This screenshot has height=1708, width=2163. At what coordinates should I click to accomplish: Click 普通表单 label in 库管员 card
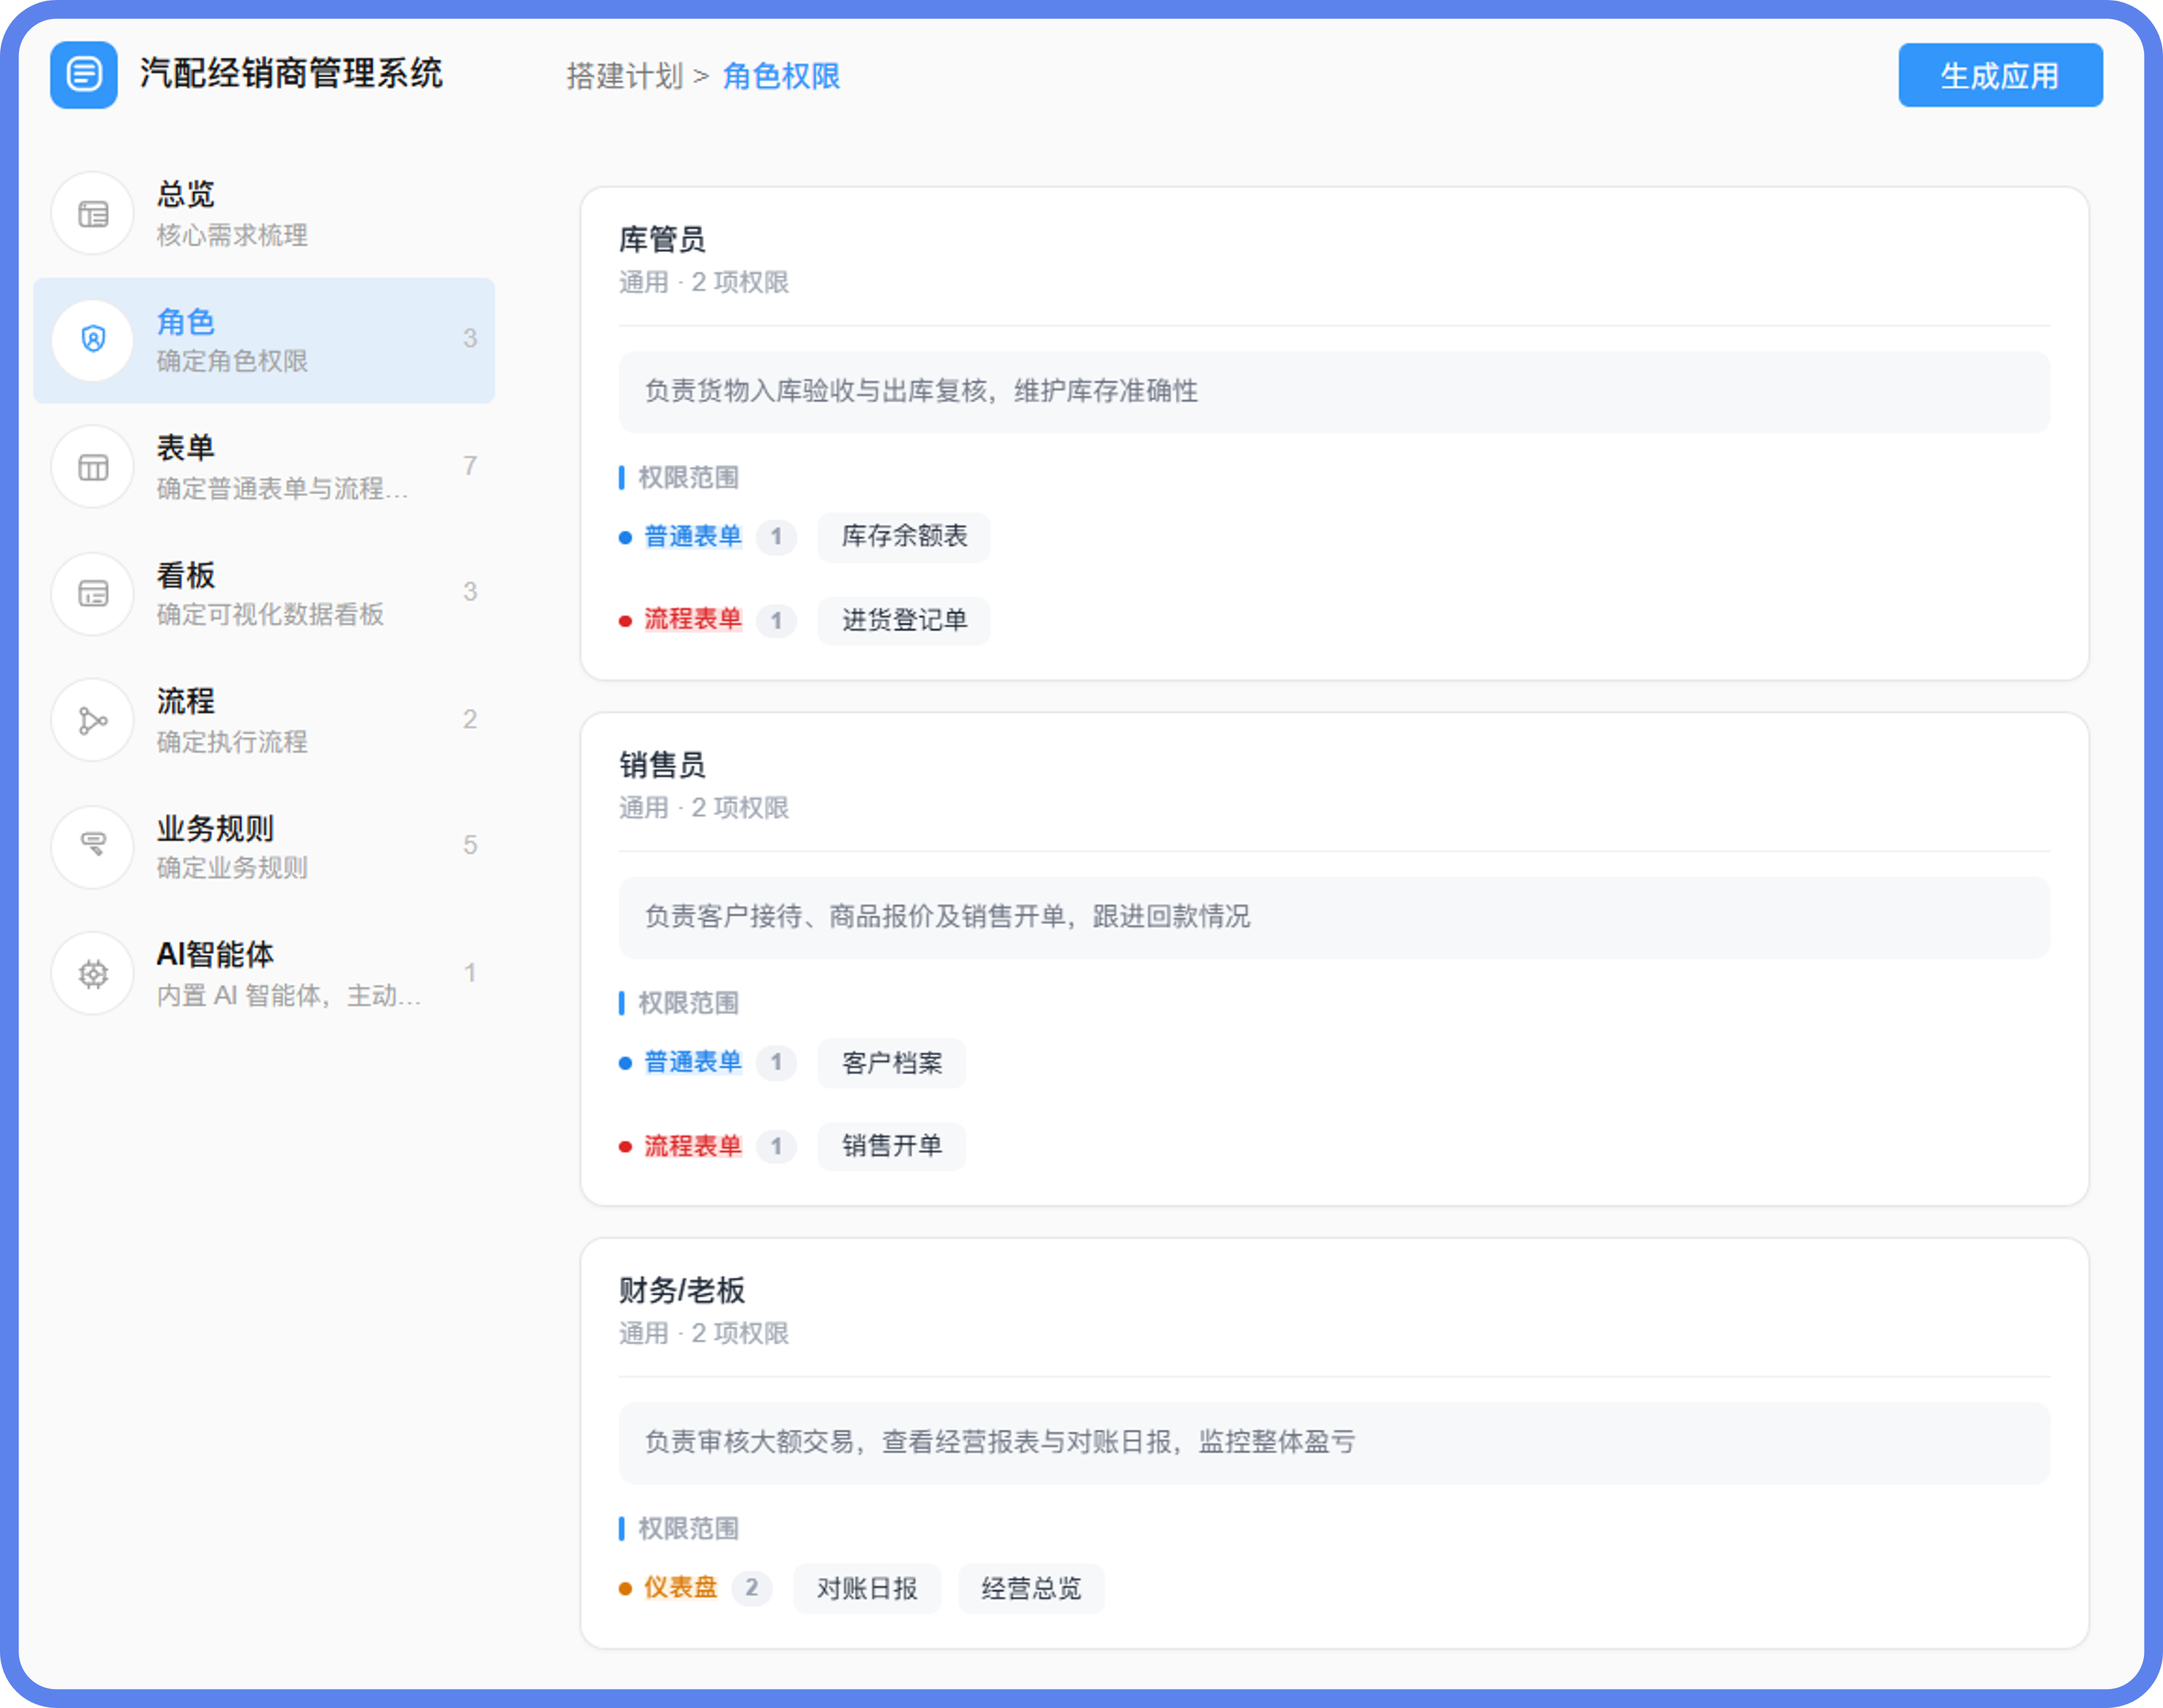pyautogui.click(x=693, y=537)
